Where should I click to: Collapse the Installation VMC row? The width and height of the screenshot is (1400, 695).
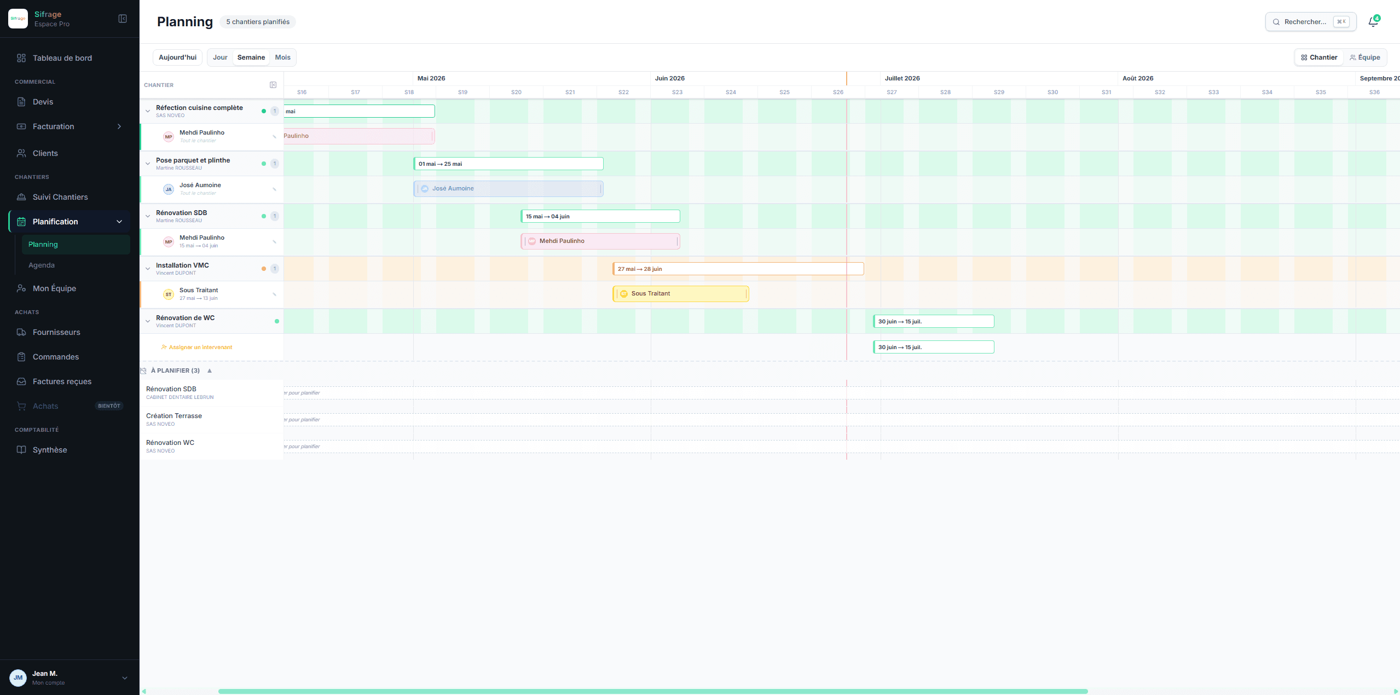coord(148,269)
